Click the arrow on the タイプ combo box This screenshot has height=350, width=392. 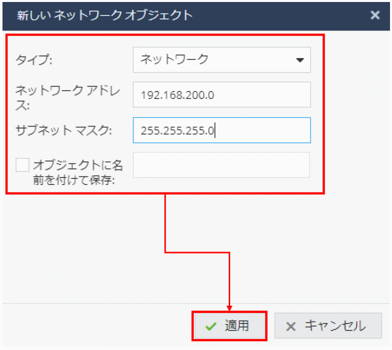click(x=300, y=60)
